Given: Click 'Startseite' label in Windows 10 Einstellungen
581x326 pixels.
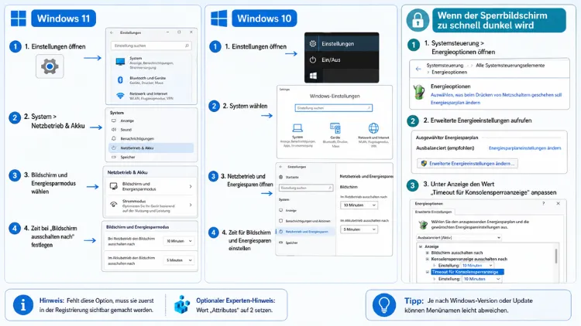Looking at the screenshot, I should click(292, 178).
